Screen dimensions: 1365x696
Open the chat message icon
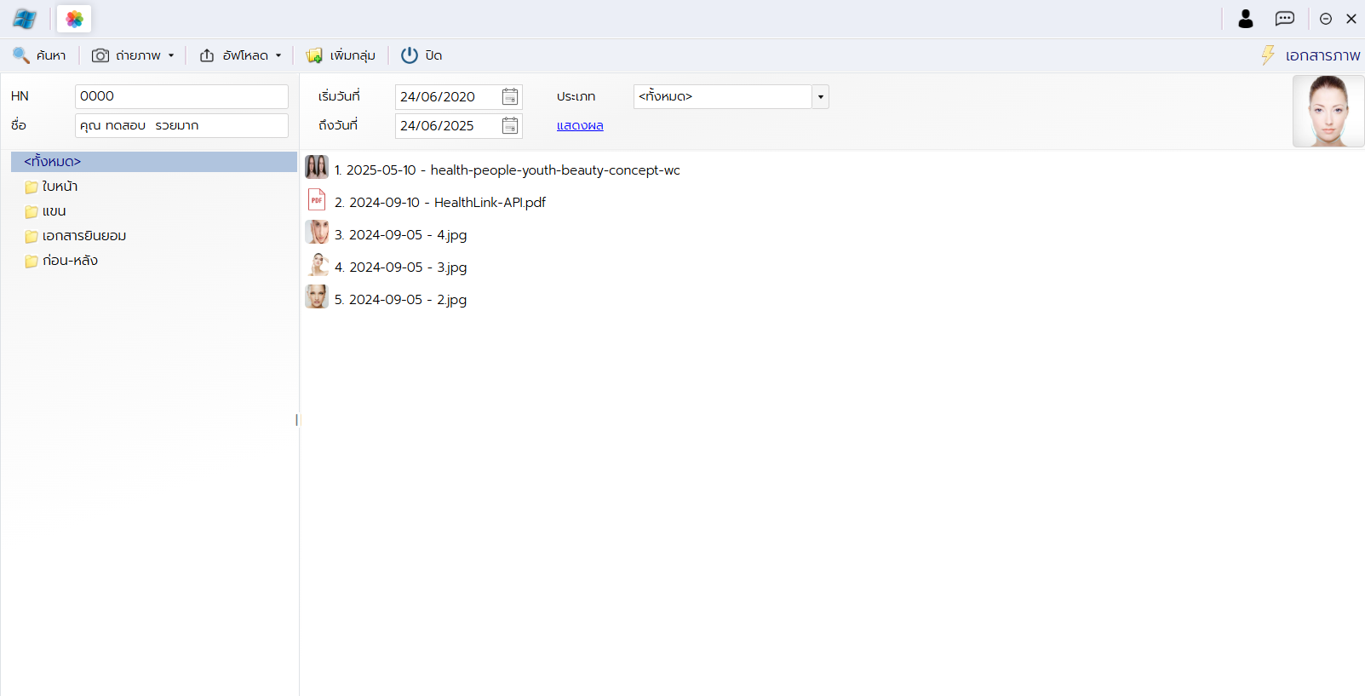tap(1285, 19)
